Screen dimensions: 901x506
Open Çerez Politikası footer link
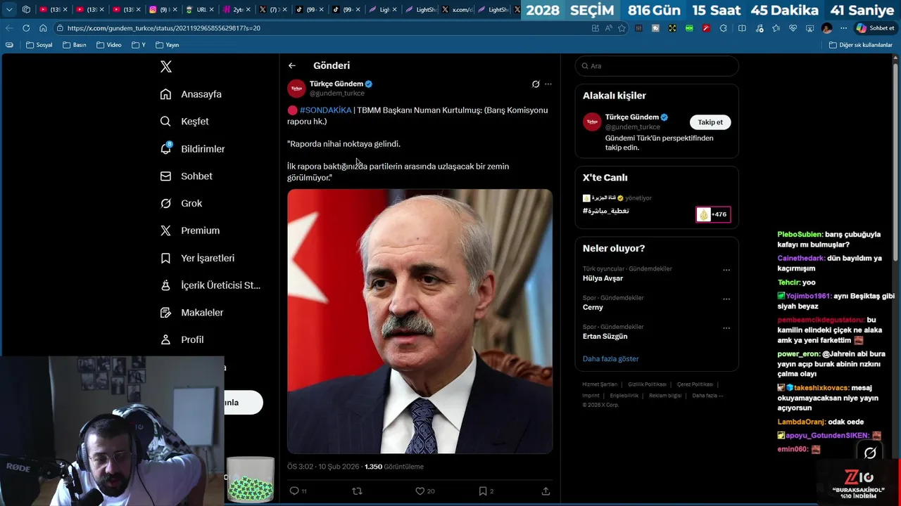tap(695, 384)
